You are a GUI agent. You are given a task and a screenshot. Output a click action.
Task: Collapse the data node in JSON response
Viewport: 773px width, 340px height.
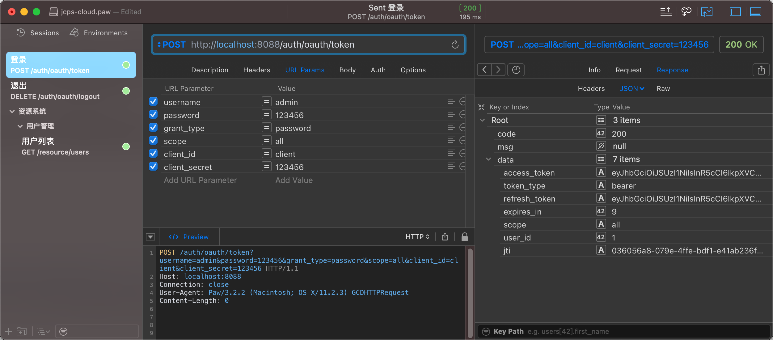[488, 159]
